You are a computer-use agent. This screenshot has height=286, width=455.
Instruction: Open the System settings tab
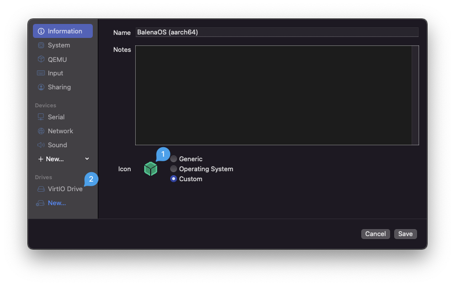point(63,45)
